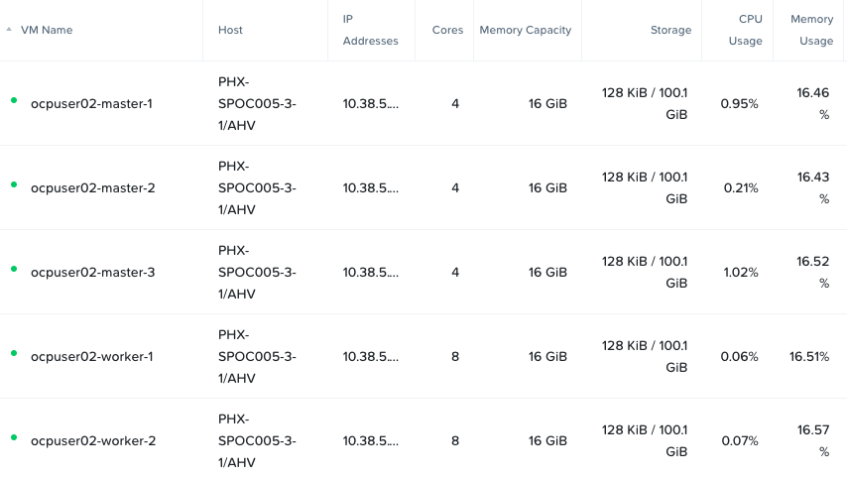Click 1.02% CPU usage cell

pyautogui.click(x=740, y=272)
